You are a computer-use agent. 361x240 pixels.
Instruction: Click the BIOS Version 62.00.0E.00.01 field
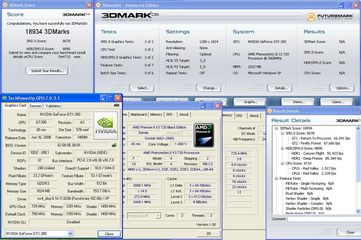[69, 145]
